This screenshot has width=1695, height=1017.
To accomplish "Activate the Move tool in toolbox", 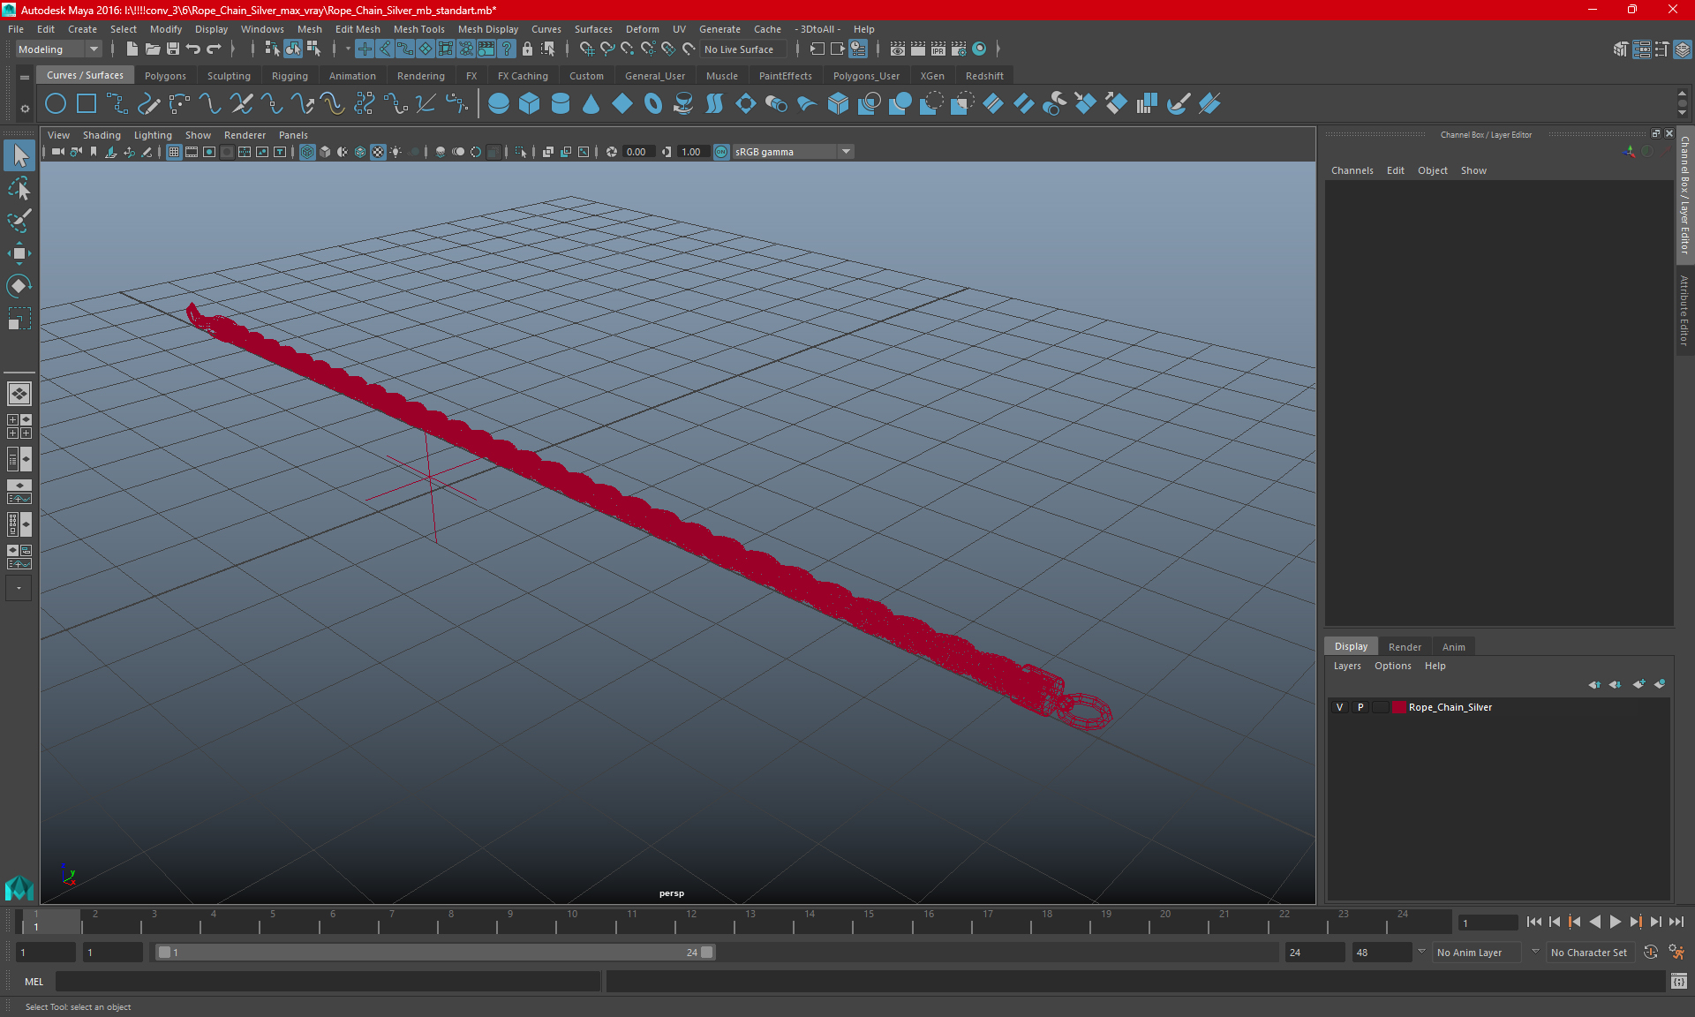I will tap(19, 253).
